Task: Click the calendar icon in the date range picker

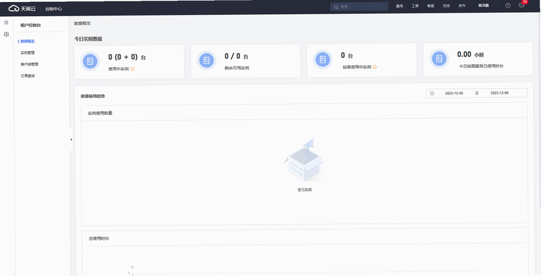Action: (432, 93)
